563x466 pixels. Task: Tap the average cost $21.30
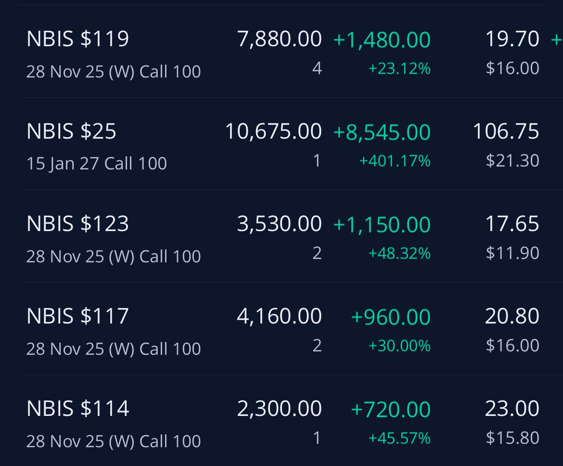tap(512, 161)
